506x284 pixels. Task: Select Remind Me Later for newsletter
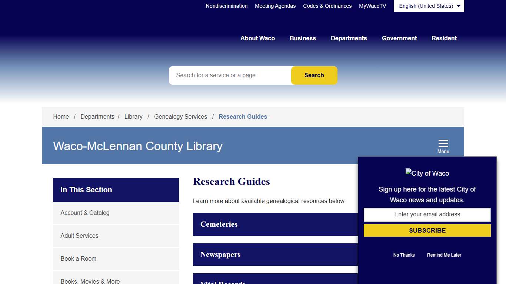(x=444, y=255)
